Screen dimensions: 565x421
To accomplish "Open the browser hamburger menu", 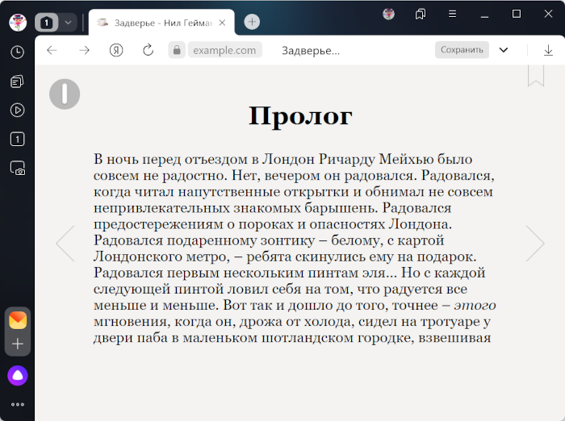I will pos(452,14).
